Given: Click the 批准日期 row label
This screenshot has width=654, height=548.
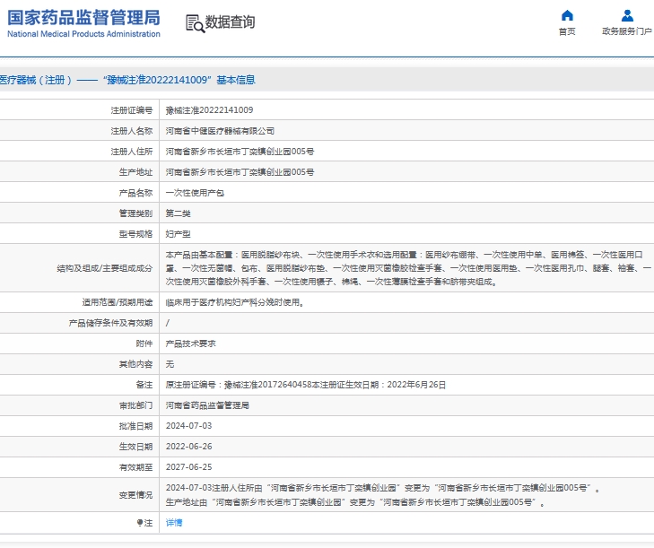Looking at the screenshot, I should [136, 426].
